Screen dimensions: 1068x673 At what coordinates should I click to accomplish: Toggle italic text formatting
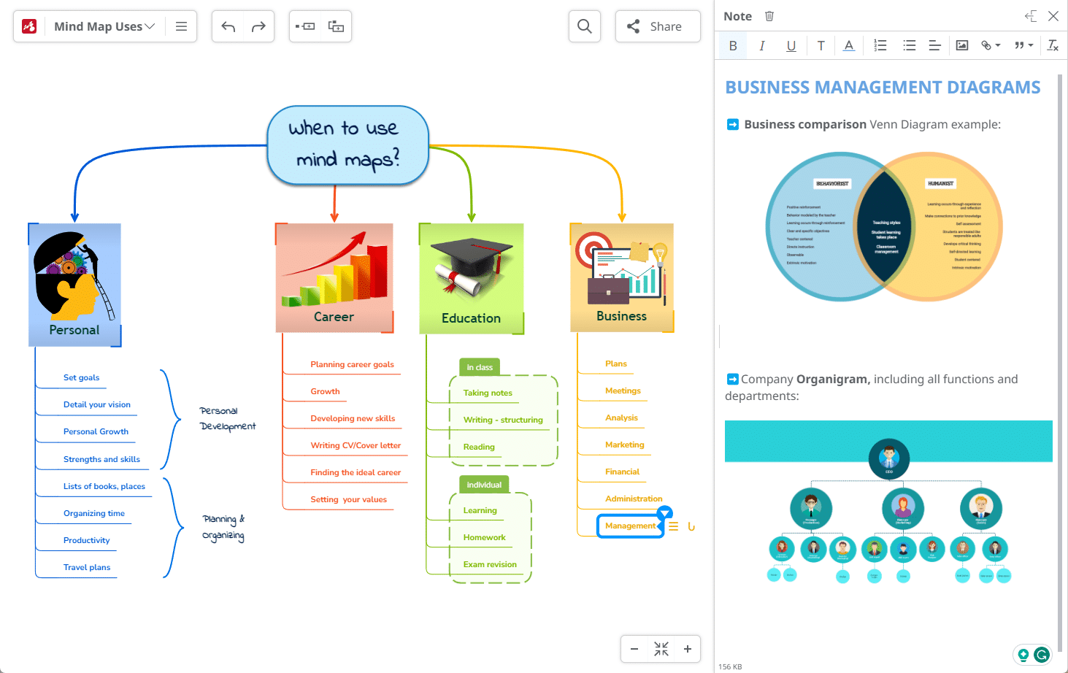(762, 46)
